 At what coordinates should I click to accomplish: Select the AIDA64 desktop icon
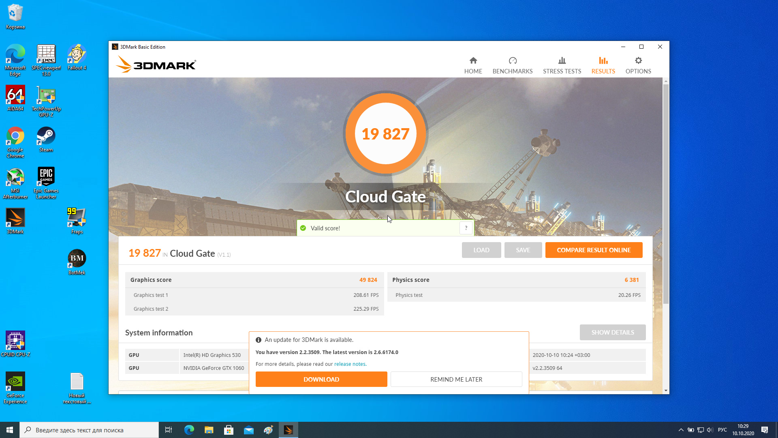pyautogui.click(x=15, y=98)
